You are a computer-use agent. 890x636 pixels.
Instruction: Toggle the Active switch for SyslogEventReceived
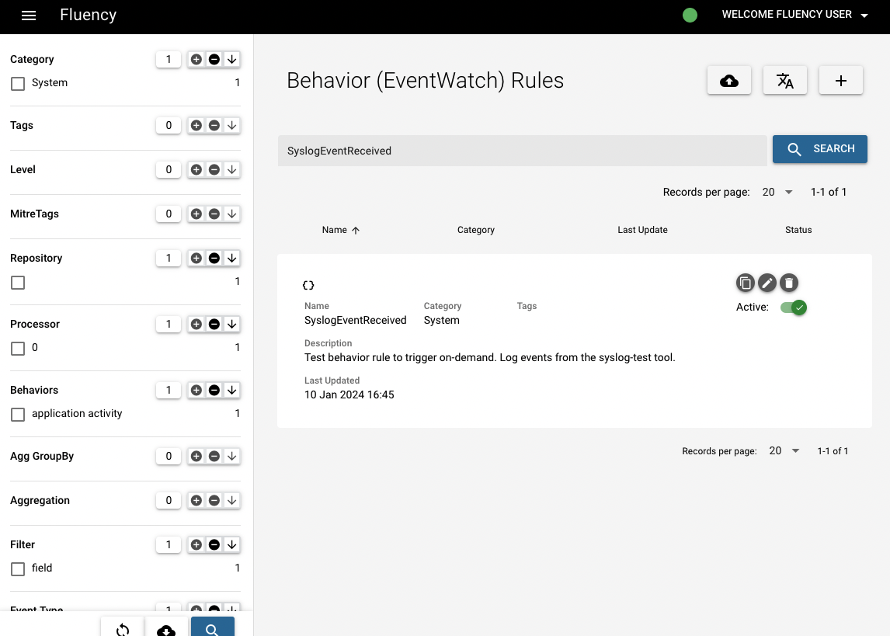pos(794,308)
